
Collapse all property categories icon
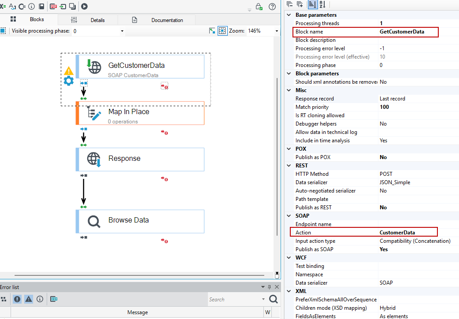coord(290,4)
